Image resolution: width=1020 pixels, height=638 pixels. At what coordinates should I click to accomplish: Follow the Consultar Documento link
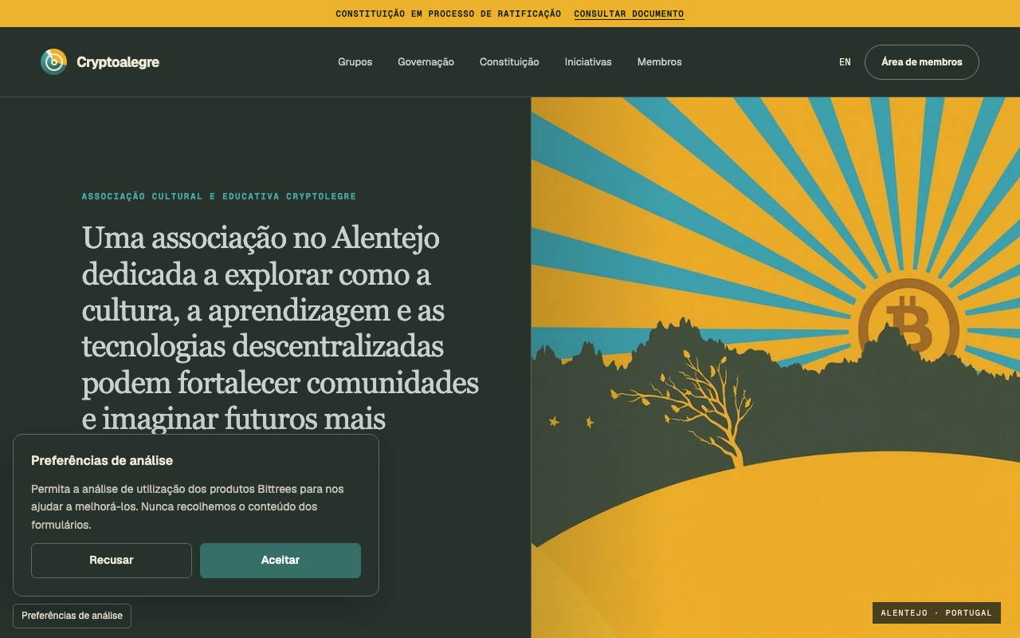coord(629,14)
